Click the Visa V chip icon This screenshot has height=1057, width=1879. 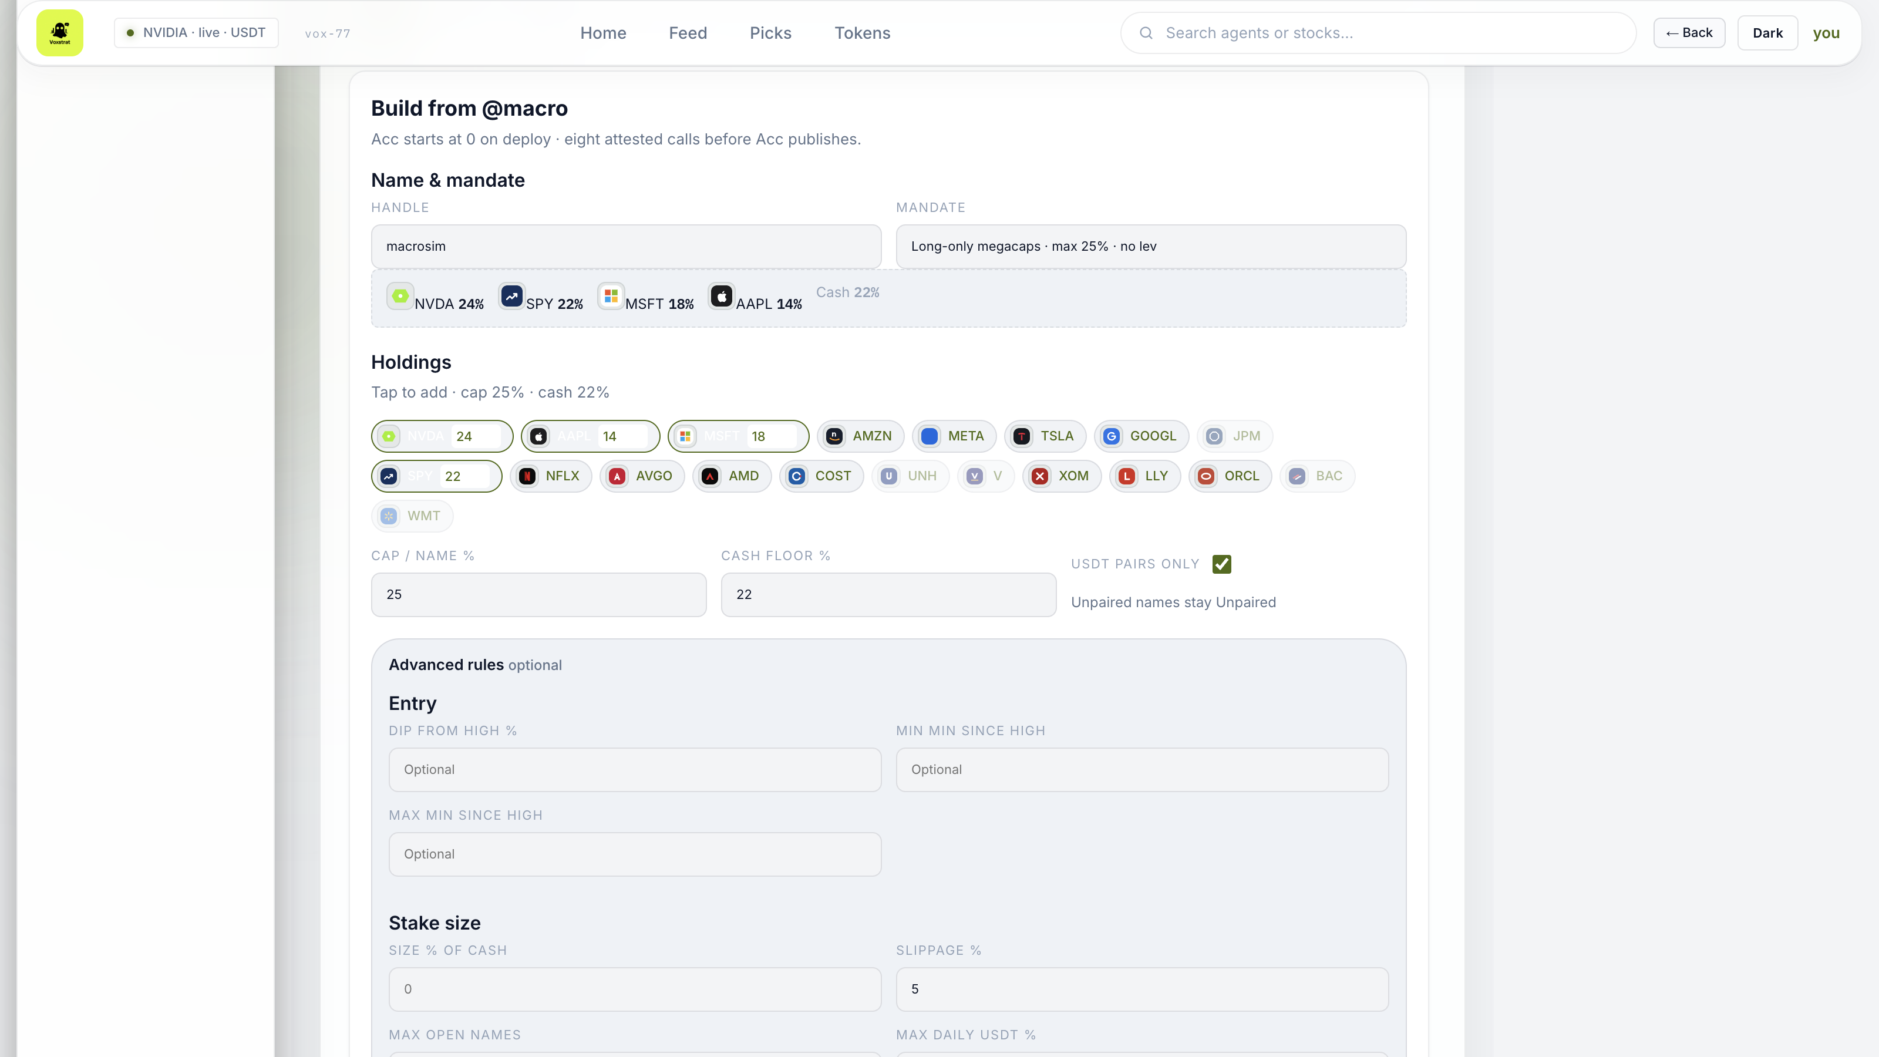click(975, 476)
